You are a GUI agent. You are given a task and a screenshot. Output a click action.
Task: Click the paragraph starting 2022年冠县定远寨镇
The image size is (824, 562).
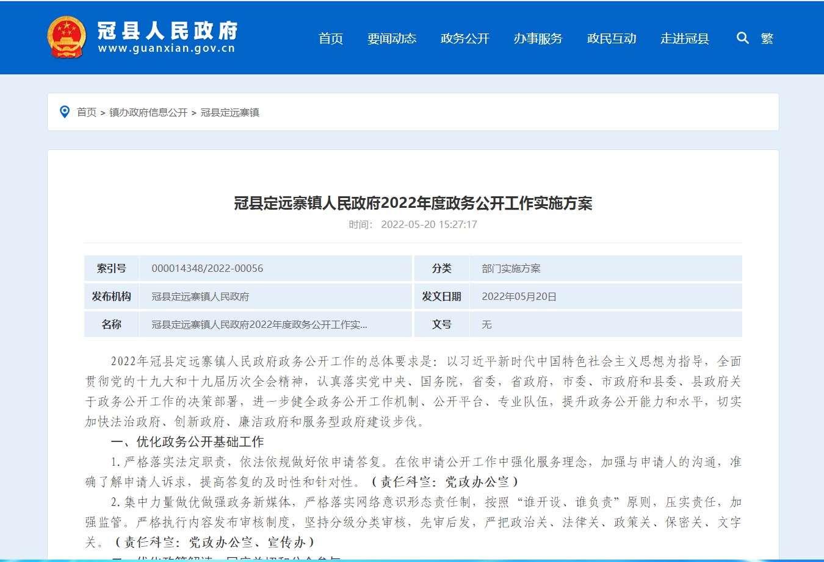pos(413,391)
